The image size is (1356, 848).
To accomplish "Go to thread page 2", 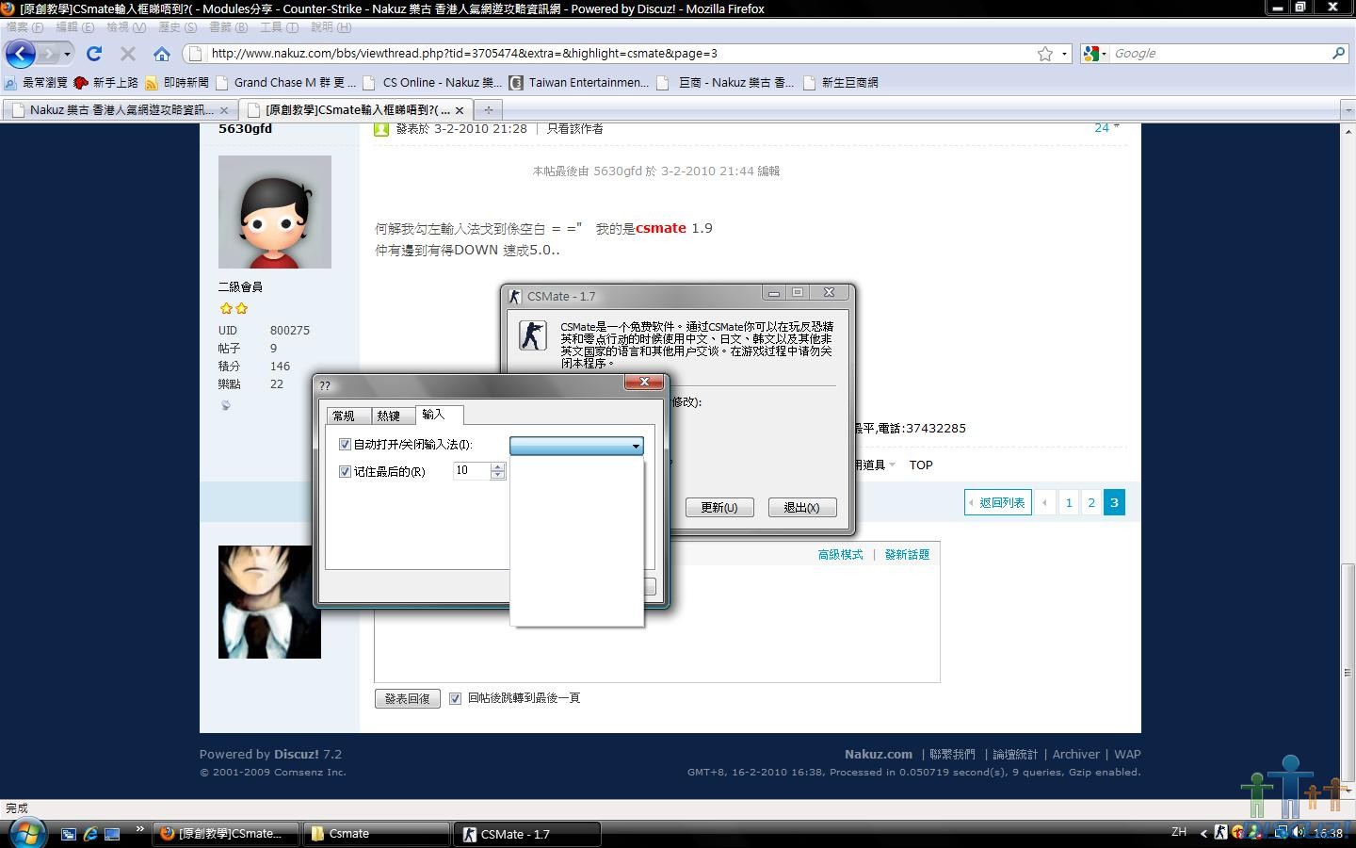I will [x=1091, y=502].
